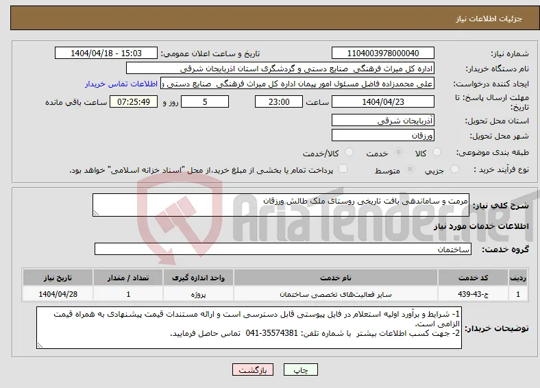Click the طبقه بندی موضوعی label
540x388 pixels.
pos(493,152)
